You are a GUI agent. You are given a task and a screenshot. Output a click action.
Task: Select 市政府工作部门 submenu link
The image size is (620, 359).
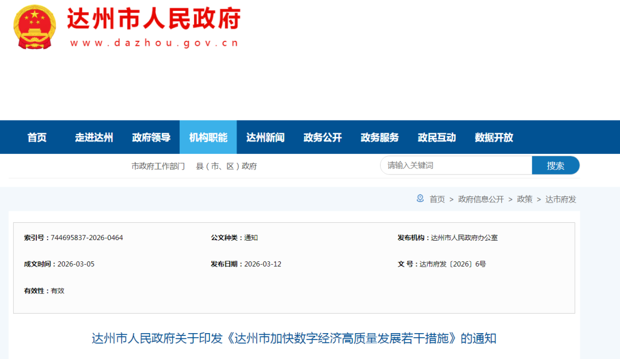(x=158, y=165)
